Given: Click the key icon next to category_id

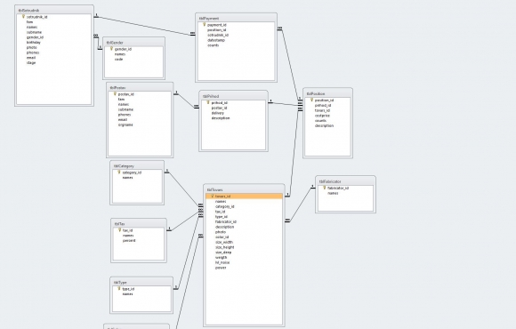Looking at the screenshot, I should [119, 173].
